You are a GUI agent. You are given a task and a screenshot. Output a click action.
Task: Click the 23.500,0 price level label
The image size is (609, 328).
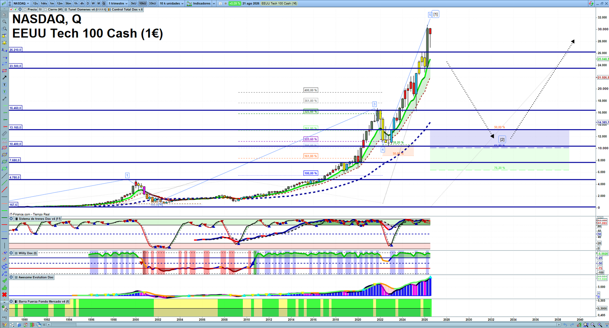coord(16,66)
